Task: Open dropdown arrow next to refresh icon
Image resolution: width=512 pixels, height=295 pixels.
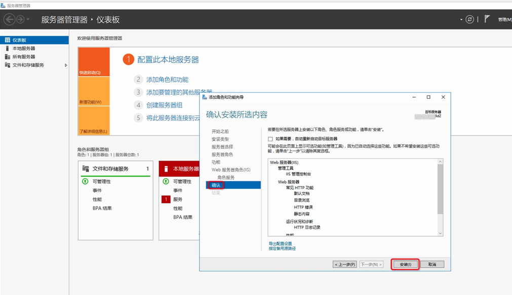Action: pyautogui.click(x=461, y=20)
